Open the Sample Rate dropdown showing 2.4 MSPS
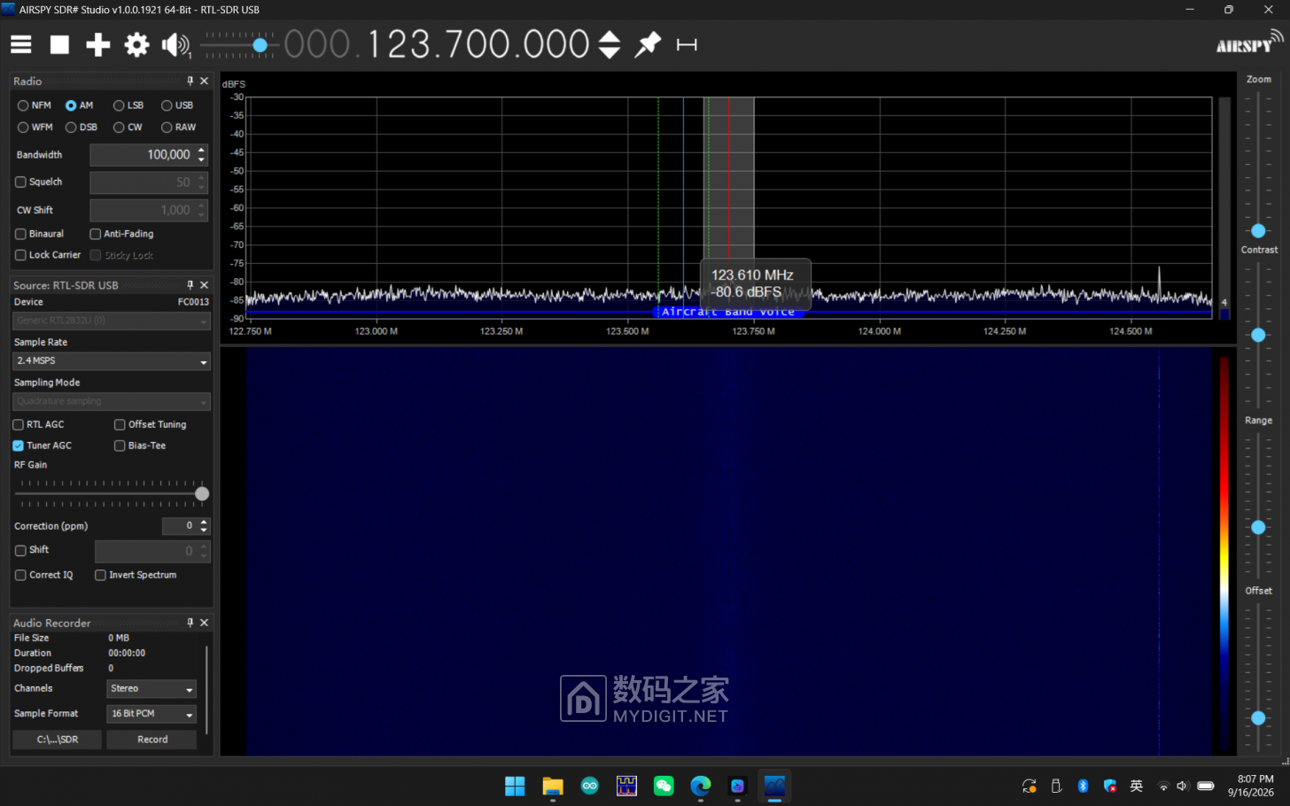 [112, 361]
